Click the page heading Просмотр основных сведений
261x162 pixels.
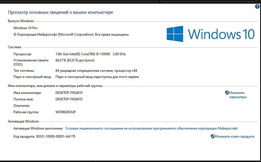[x=61, y=12]
